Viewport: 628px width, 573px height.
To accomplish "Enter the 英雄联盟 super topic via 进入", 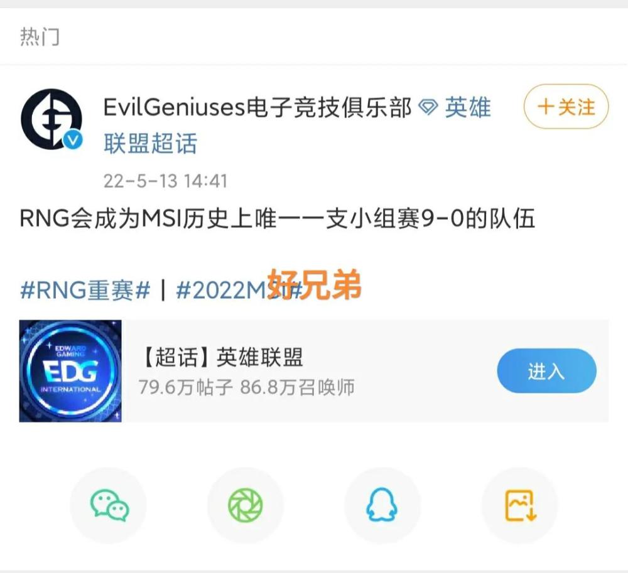I will point(546,371).
